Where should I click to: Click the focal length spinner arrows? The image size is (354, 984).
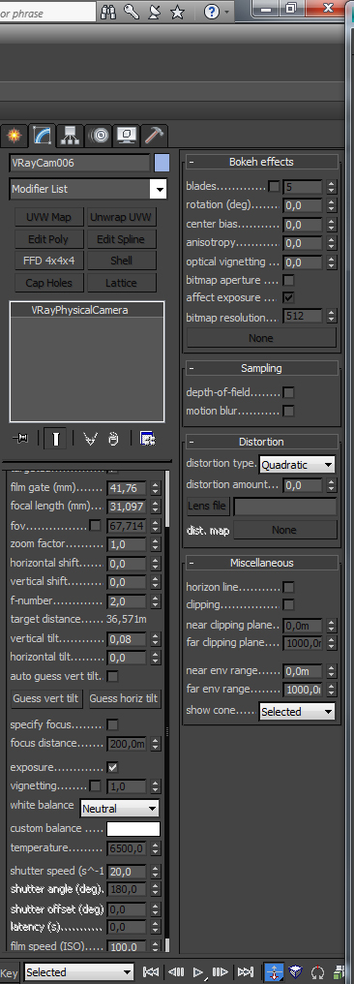[156, 506]
